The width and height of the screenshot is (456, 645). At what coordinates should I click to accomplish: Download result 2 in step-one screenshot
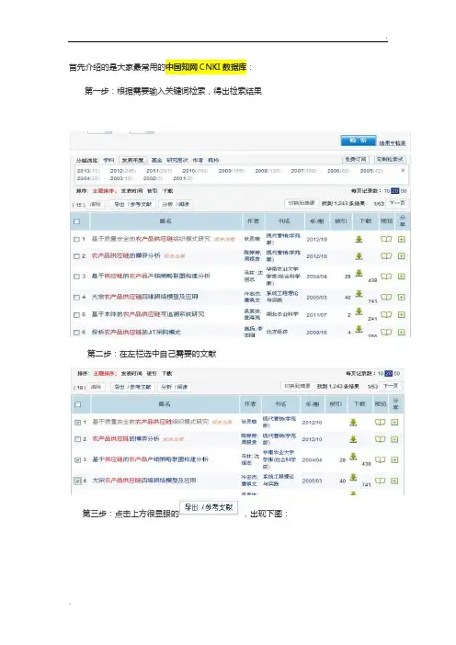(x=359, y=255)
